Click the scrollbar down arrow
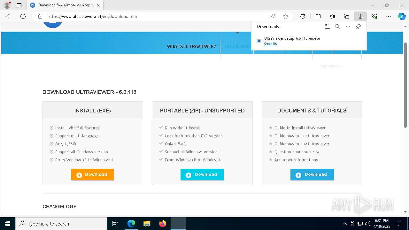 [405, 211]
